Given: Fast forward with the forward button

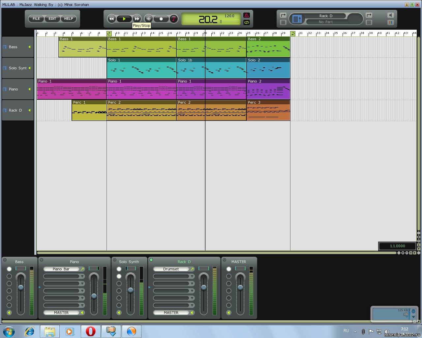Looking at the screenshot, I should (137, 19).
